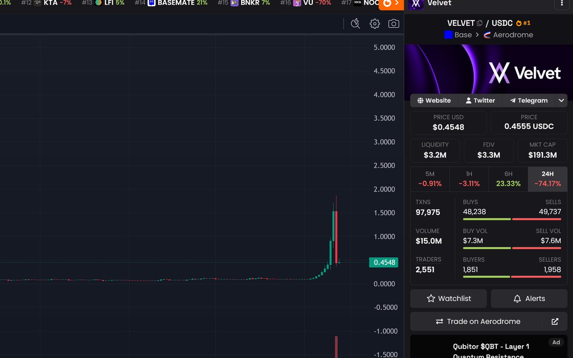Screen dimensions: 573x358
Task: Open the VU trending ticker
Action: (x=306, y=3)
